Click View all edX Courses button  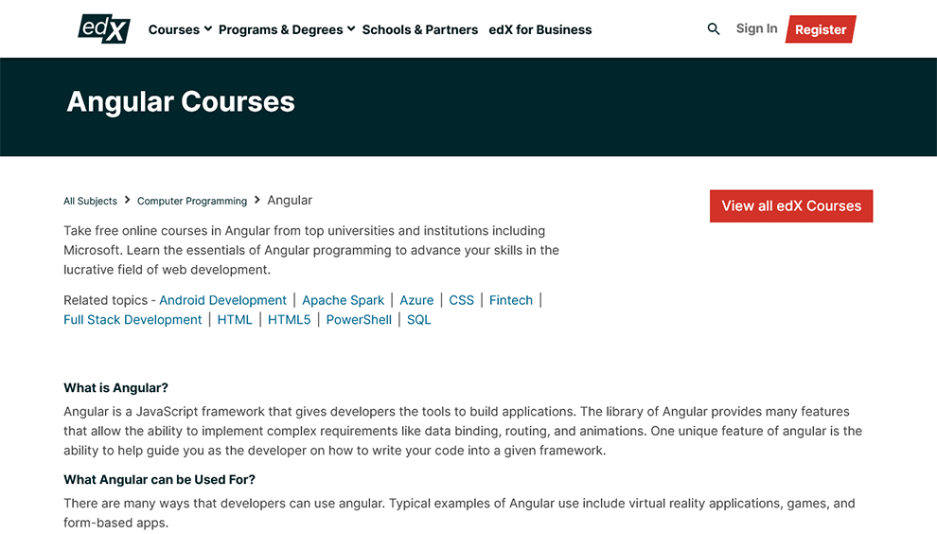pos(791,205)
